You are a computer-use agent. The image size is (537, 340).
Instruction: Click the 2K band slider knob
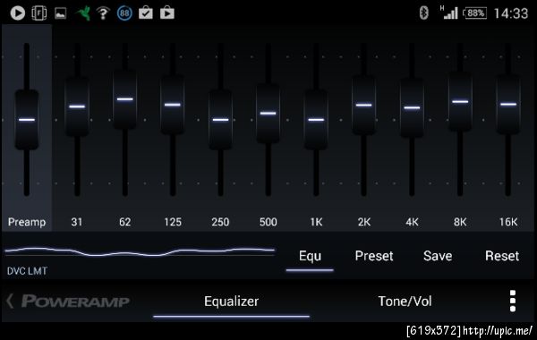(363, 105)
